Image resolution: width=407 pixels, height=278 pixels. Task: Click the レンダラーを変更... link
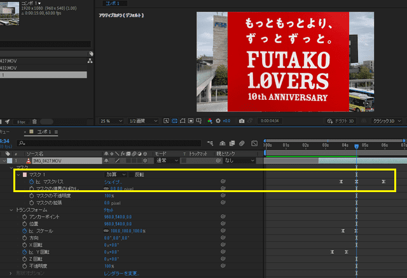point(121,274)
